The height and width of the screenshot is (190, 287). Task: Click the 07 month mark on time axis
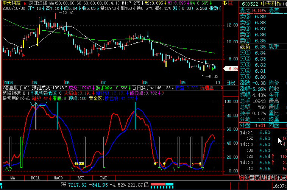[x=103, y=83]
